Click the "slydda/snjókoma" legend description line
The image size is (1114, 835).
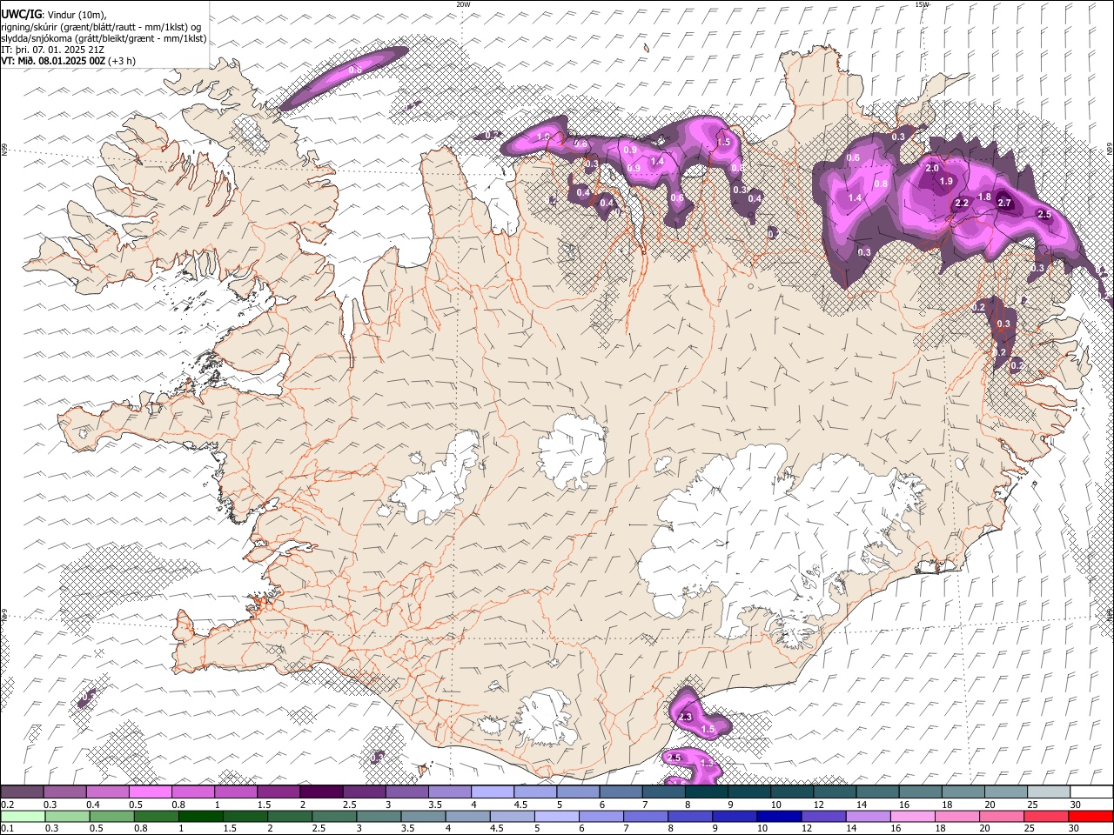point(104,39)
